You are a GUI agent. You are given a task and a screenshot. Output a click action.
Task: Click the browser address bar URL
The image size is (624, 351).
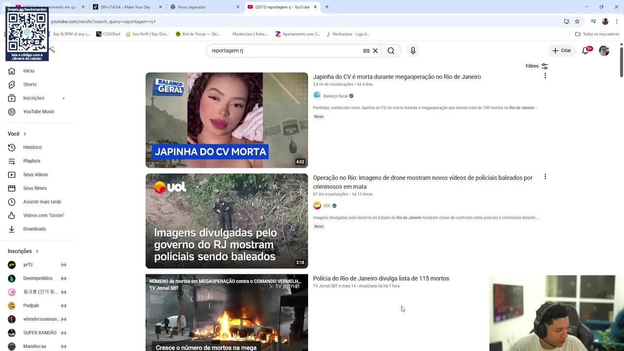103,21
